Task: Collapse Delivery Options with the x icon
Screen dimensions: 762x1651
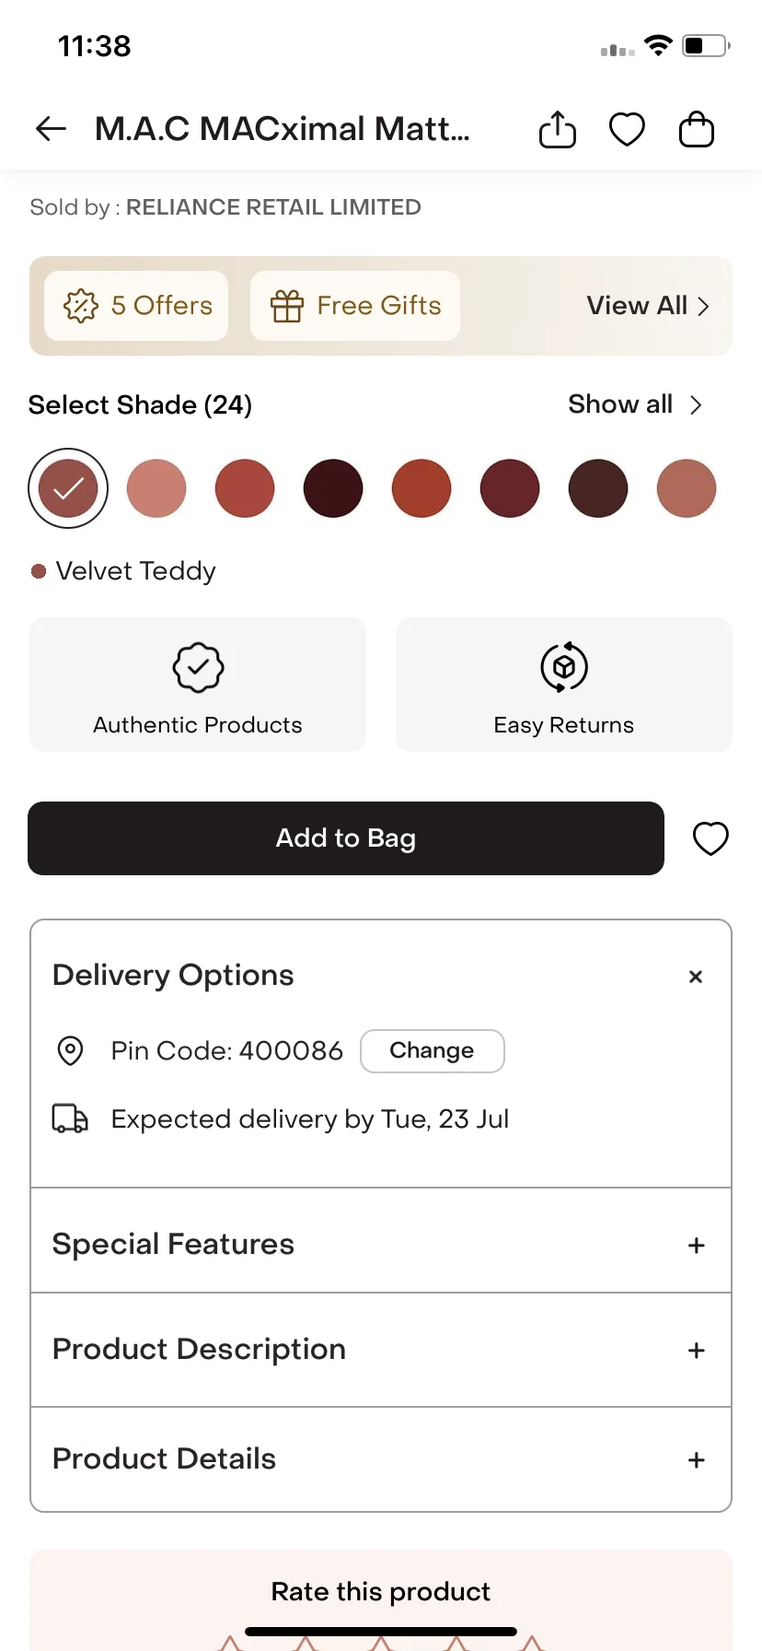Action: 696,977
